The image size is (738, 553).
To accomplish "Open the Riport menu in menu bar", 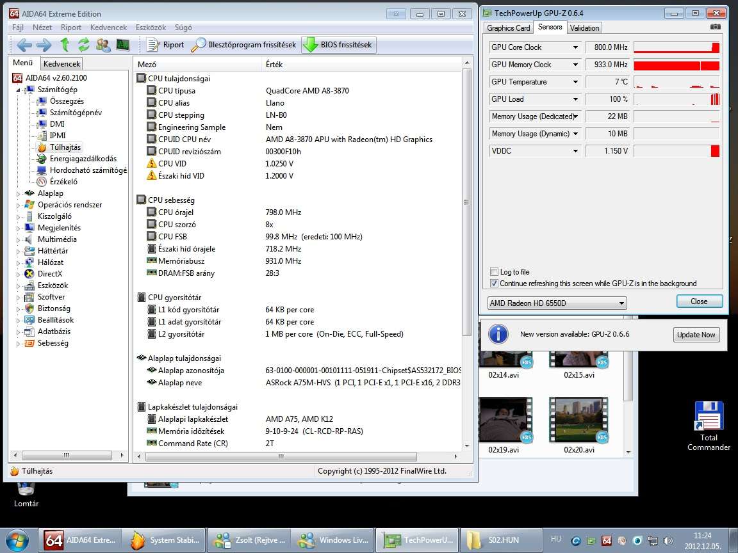I will pyautogui.click(x=71, y=28).
